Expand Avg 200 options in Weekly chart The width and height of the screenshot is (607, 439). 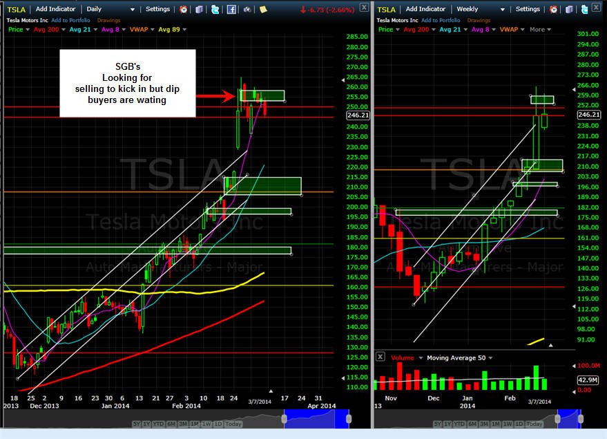click(433, 30)
